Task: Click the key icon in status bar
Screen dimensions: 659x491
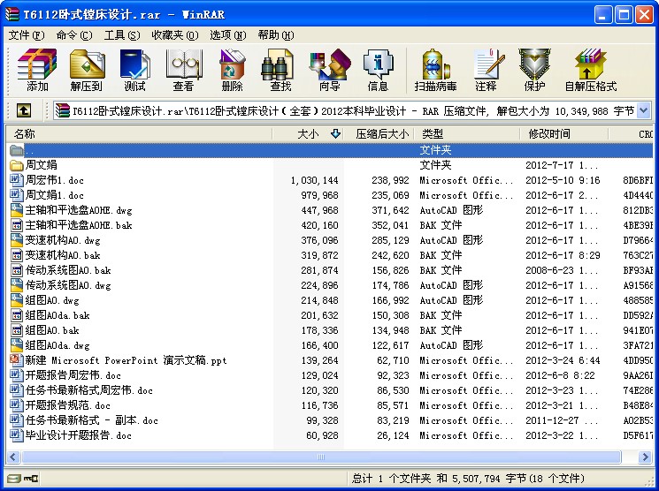Action: [31, 478]
